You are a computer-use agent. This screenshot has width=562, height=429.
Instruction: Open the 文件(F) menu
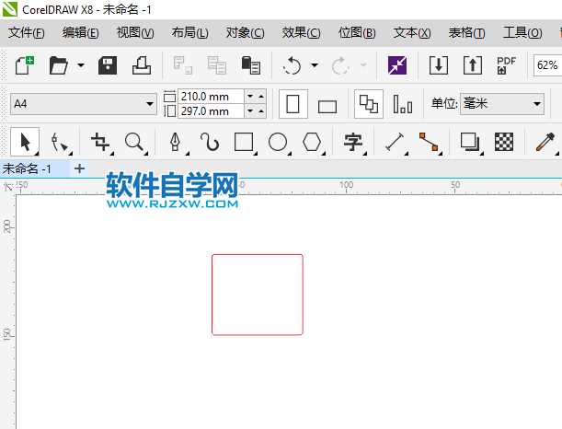[x=26, y=32]
